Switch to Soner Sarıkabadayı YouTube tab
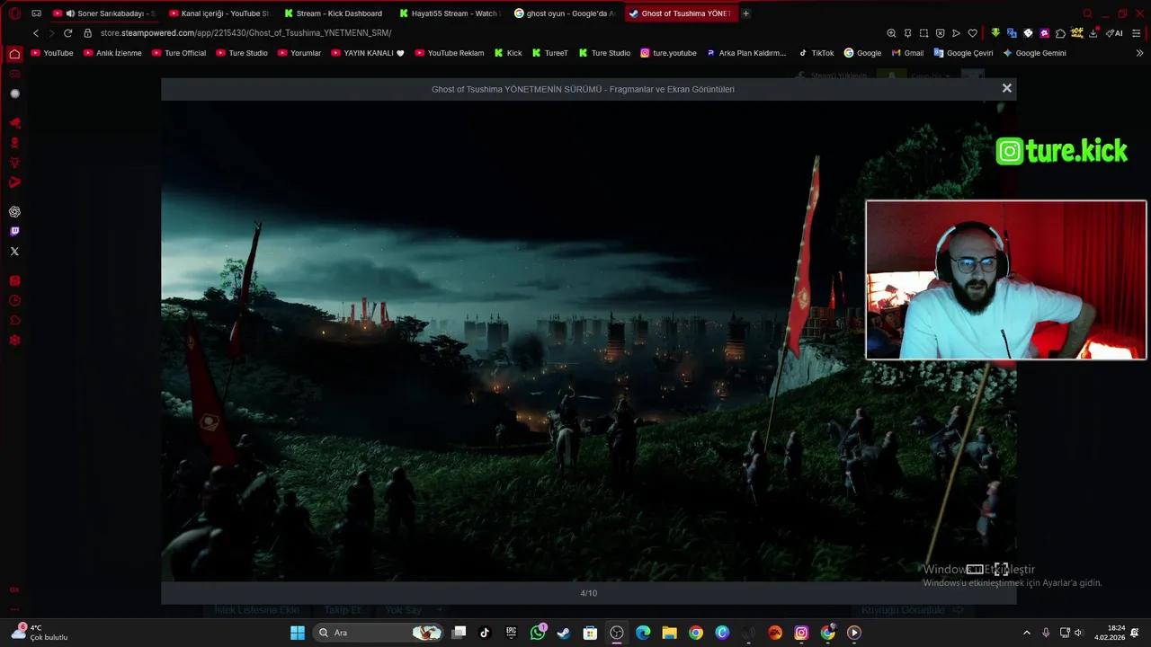Image resolution: width=1151 pixels, height=647 pixels. point(104,13)
